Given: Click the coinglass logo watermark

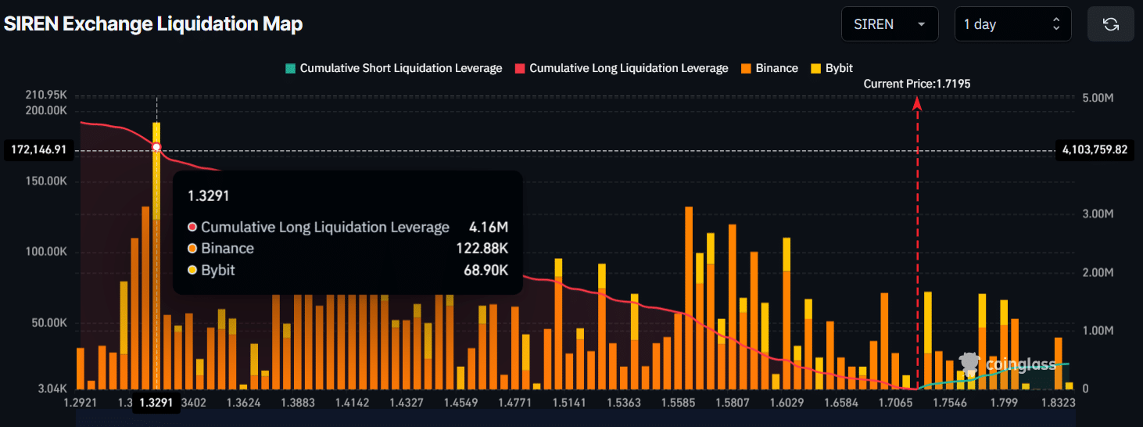Looking at the screenshot, I should [1007, 364].
